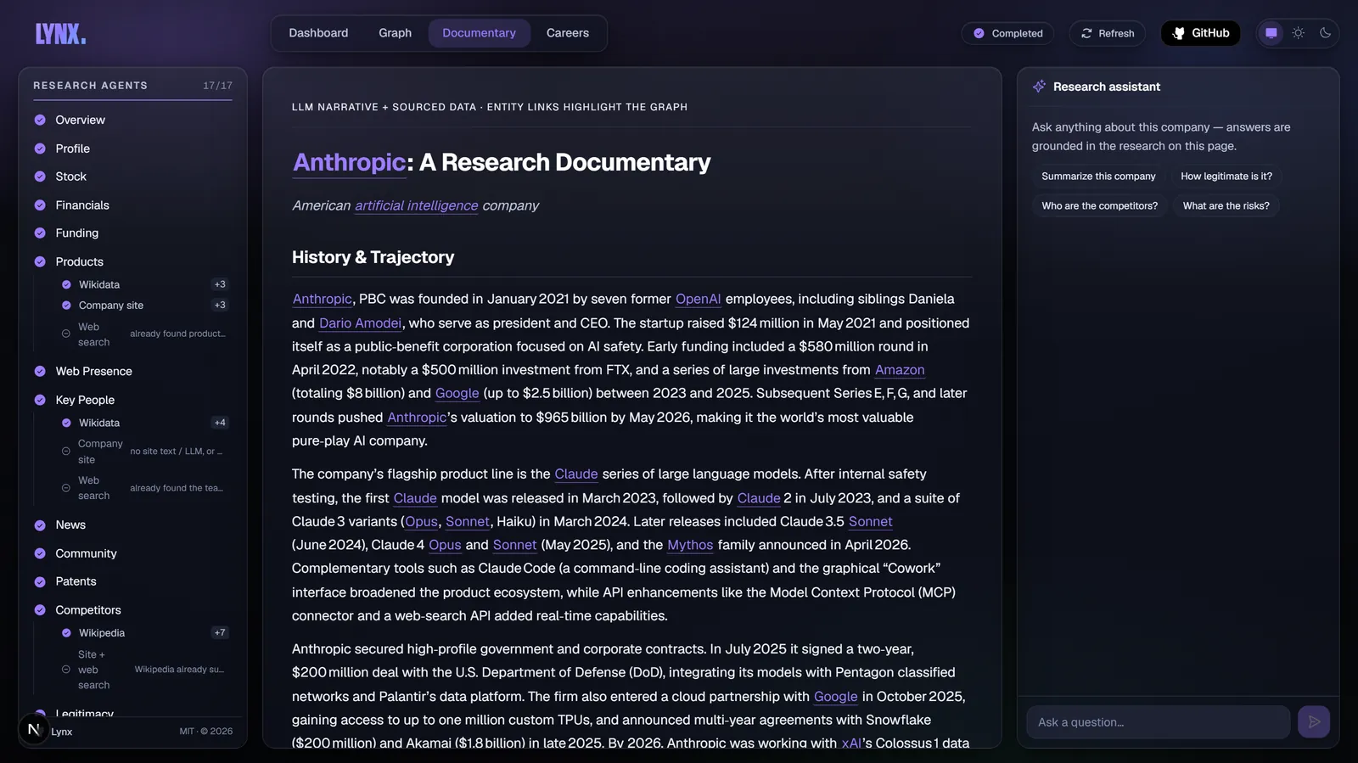Image resolution: width=1358 pixels, height=763 pixels.
Task: Click the Overview checkmark icon
Action: (x=40, y=120)
